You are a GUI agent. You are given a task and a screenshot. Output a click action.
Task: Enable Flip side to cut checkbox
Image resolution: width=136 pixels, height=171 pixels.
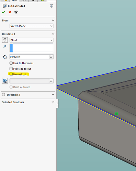pyautogui.click(x=11, y=69)
